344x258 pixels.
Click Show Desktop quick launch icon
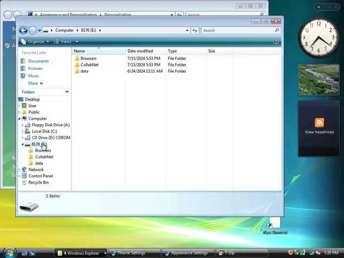coord(24,253)
